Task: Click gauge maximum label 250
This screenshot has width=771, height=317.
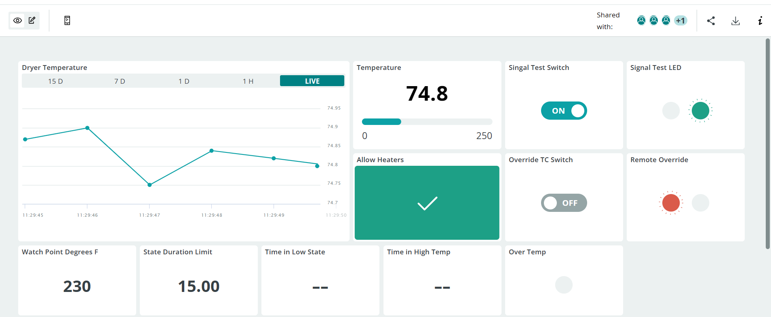Action: click(x=484, y=136)
